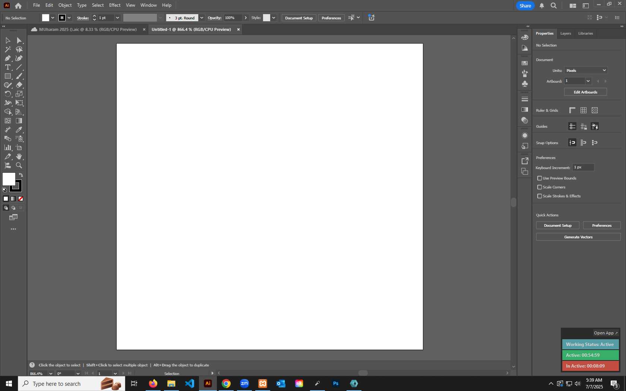
Task: Toggle Show Grid icon
Action: [x=584, y=110]
